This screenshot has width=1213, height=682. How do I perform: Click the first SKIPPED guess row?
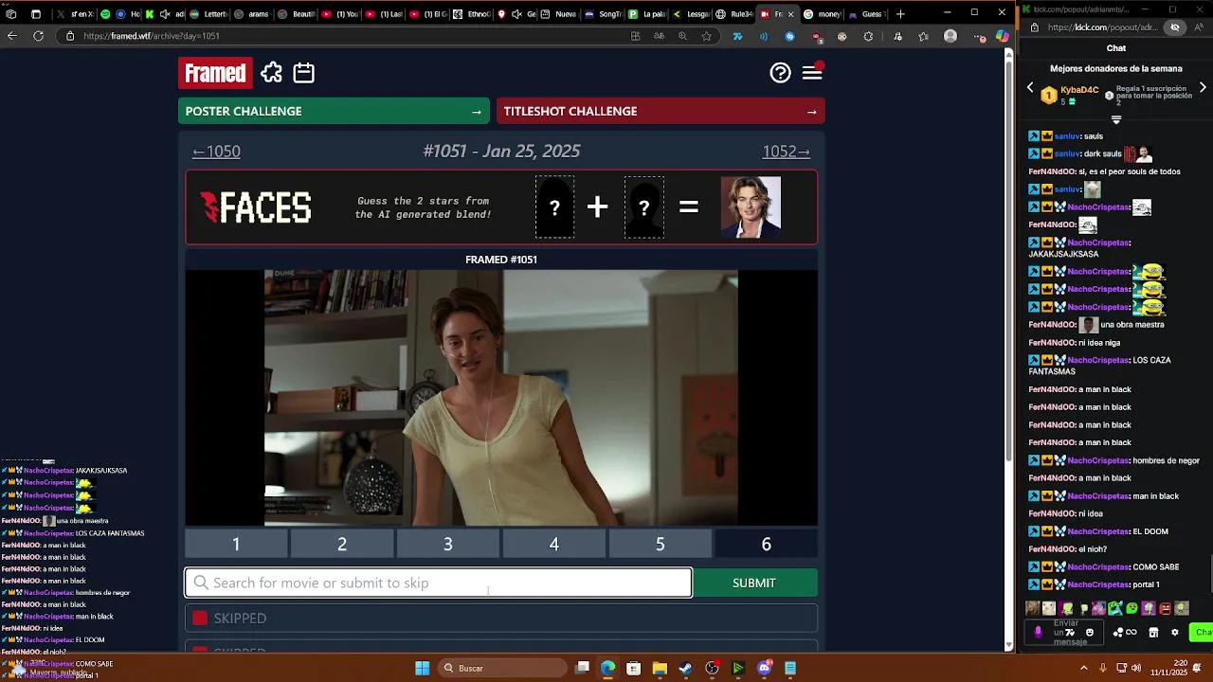501,618
